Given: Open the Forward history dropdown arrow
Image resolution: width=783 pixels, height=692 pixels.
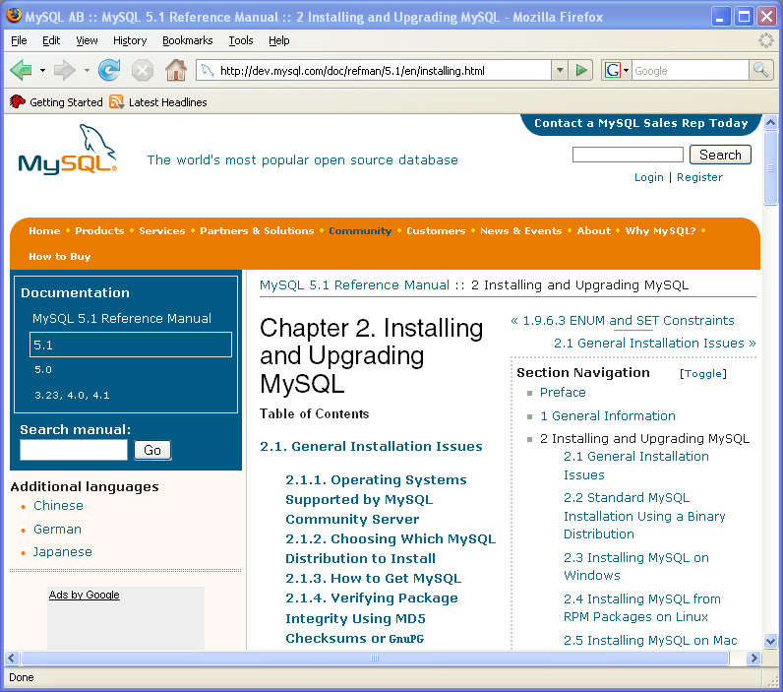Looking at the screenshot, I should [87, 71].
